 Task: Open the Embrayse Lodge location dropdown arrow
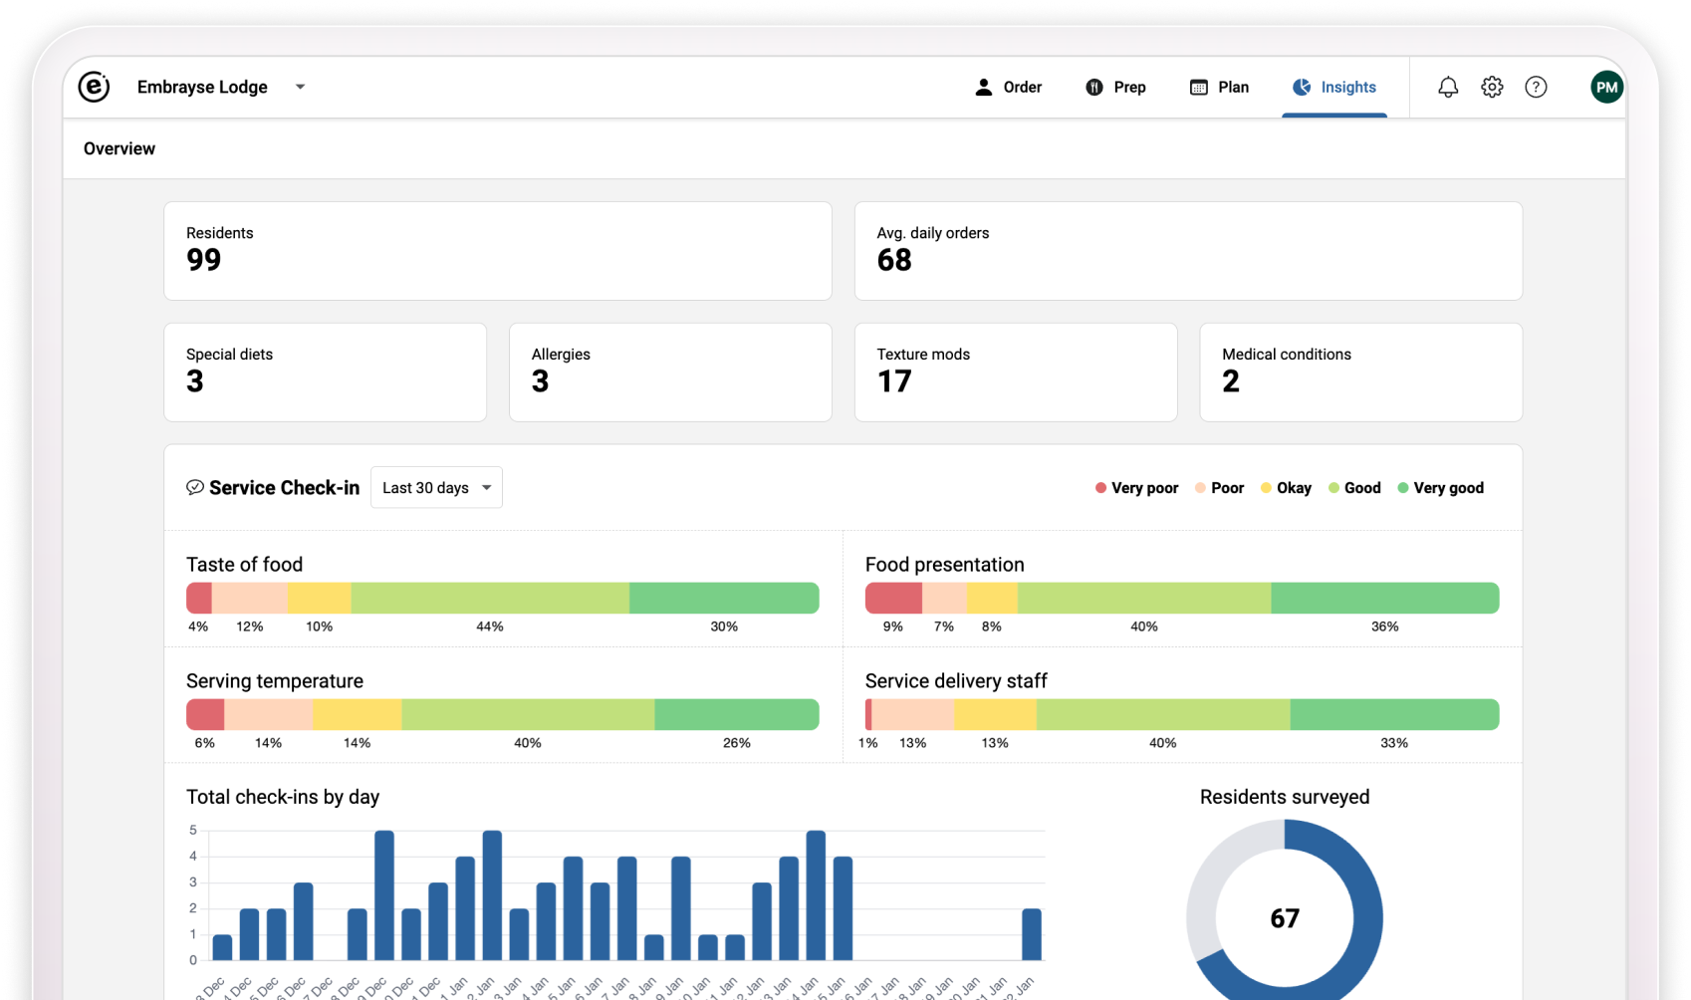(300, 87)
